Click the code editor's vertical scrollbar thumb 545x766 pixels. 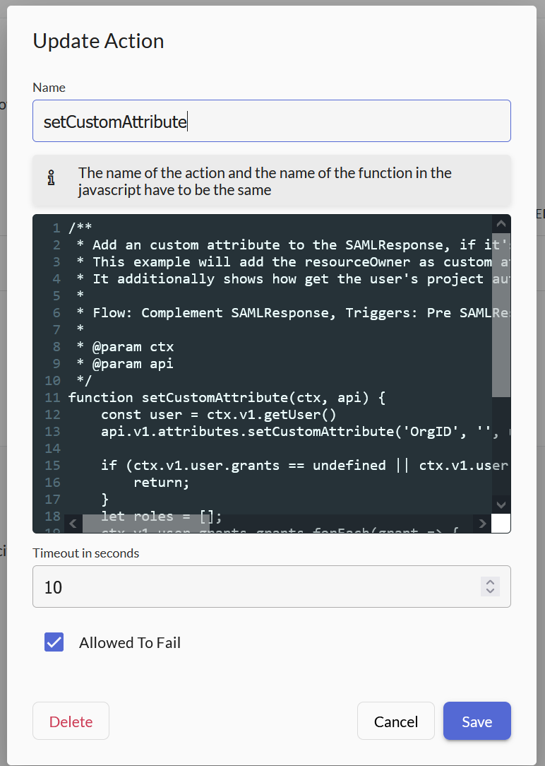click(501, 314)
